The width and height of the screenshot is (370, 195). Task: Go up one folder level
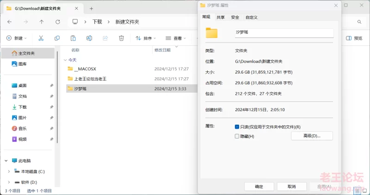pyautogui.click(x=42, y=22)
